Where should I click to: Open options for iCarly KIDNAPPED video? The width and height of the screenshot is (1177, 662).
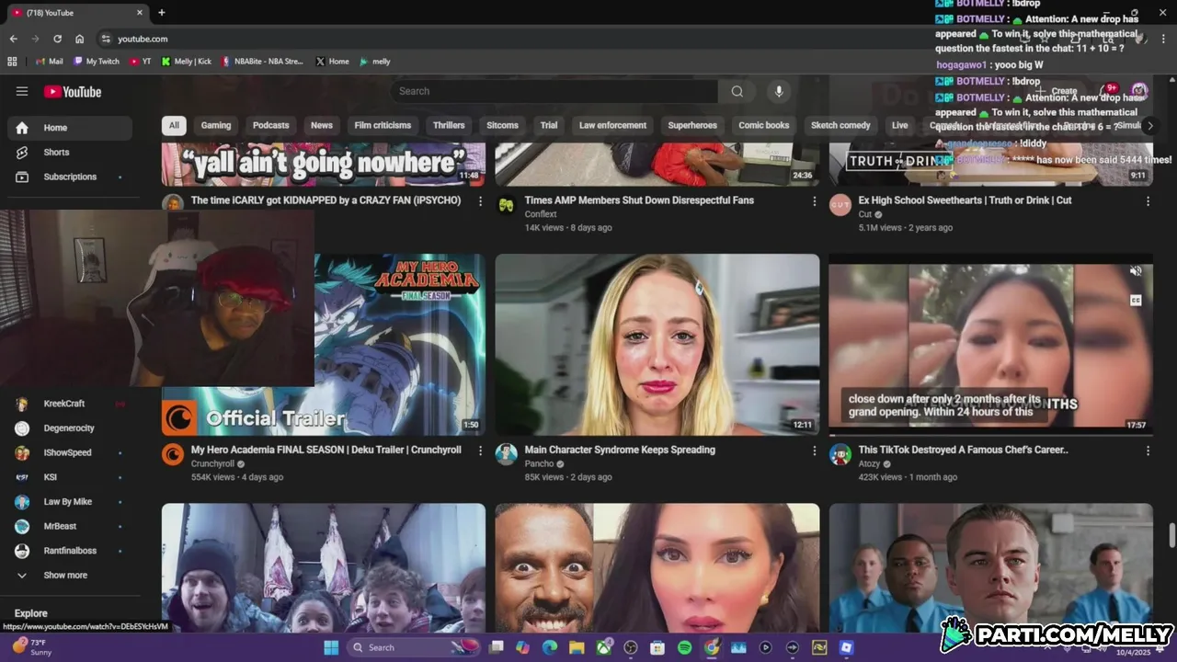tap(480, 200)
